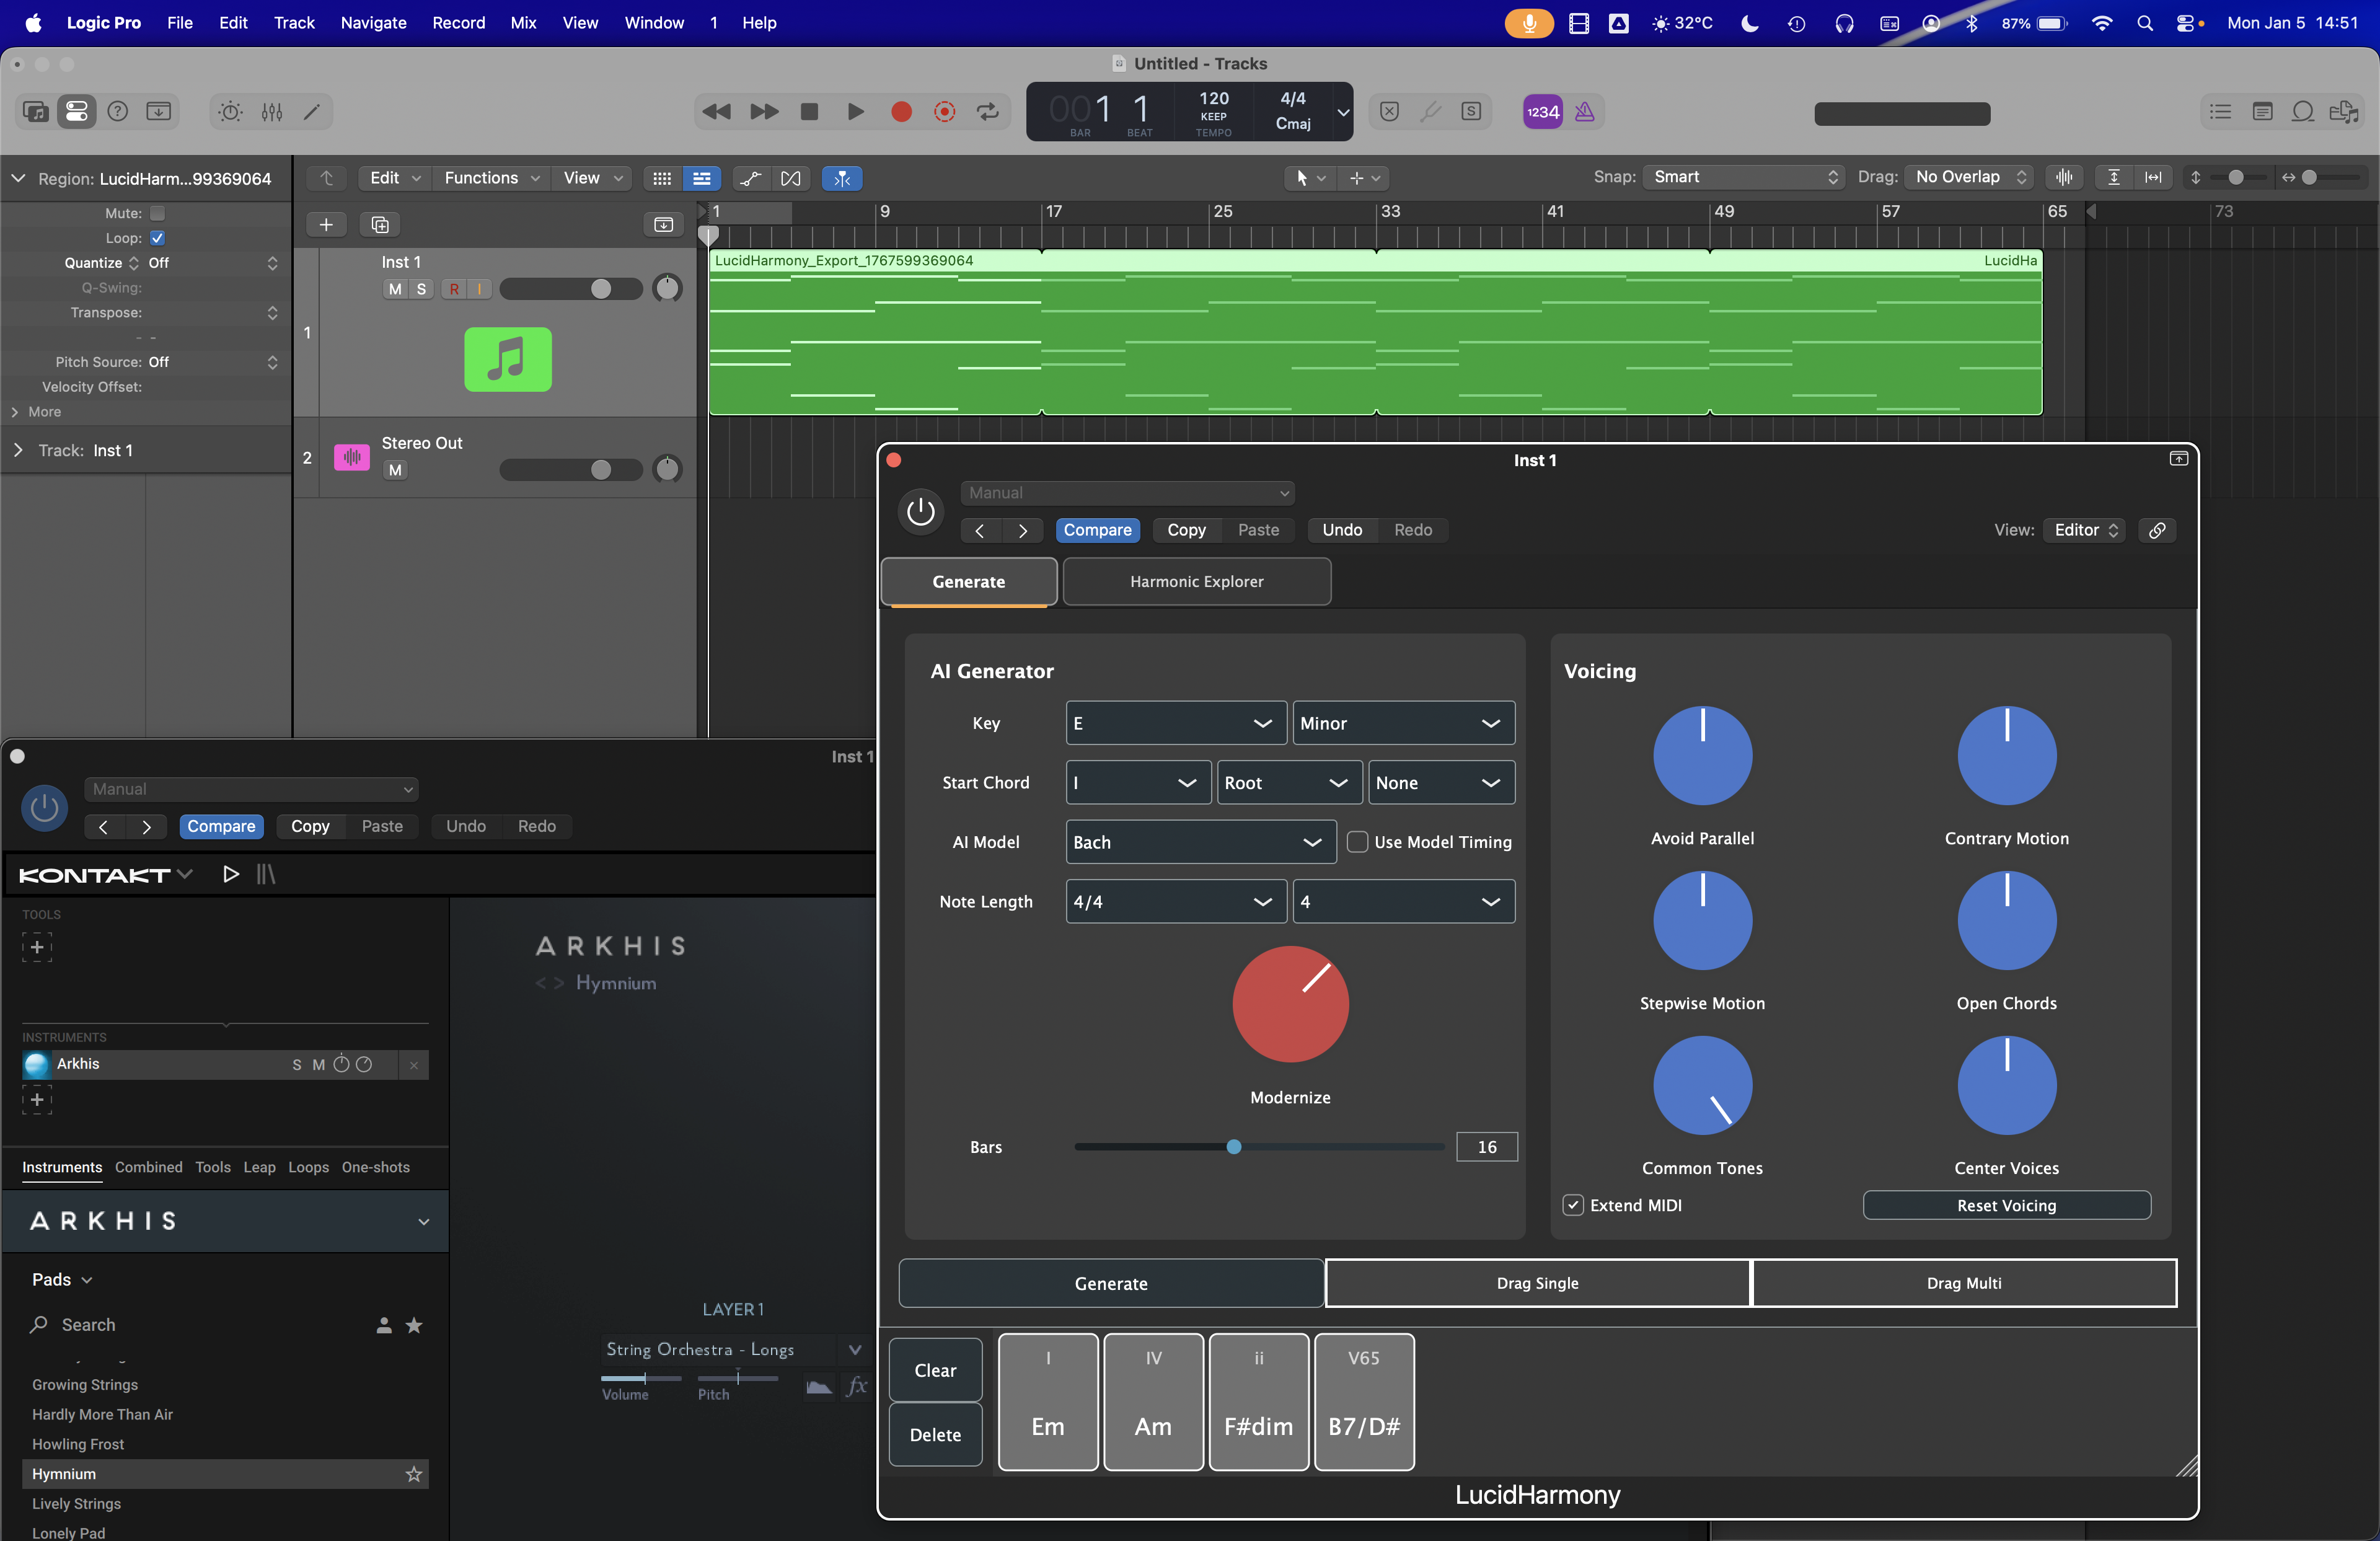The height and width of the screenshot is (1541, 2380).
Task: Open Smart Controls dial icon
Action: 230,112
